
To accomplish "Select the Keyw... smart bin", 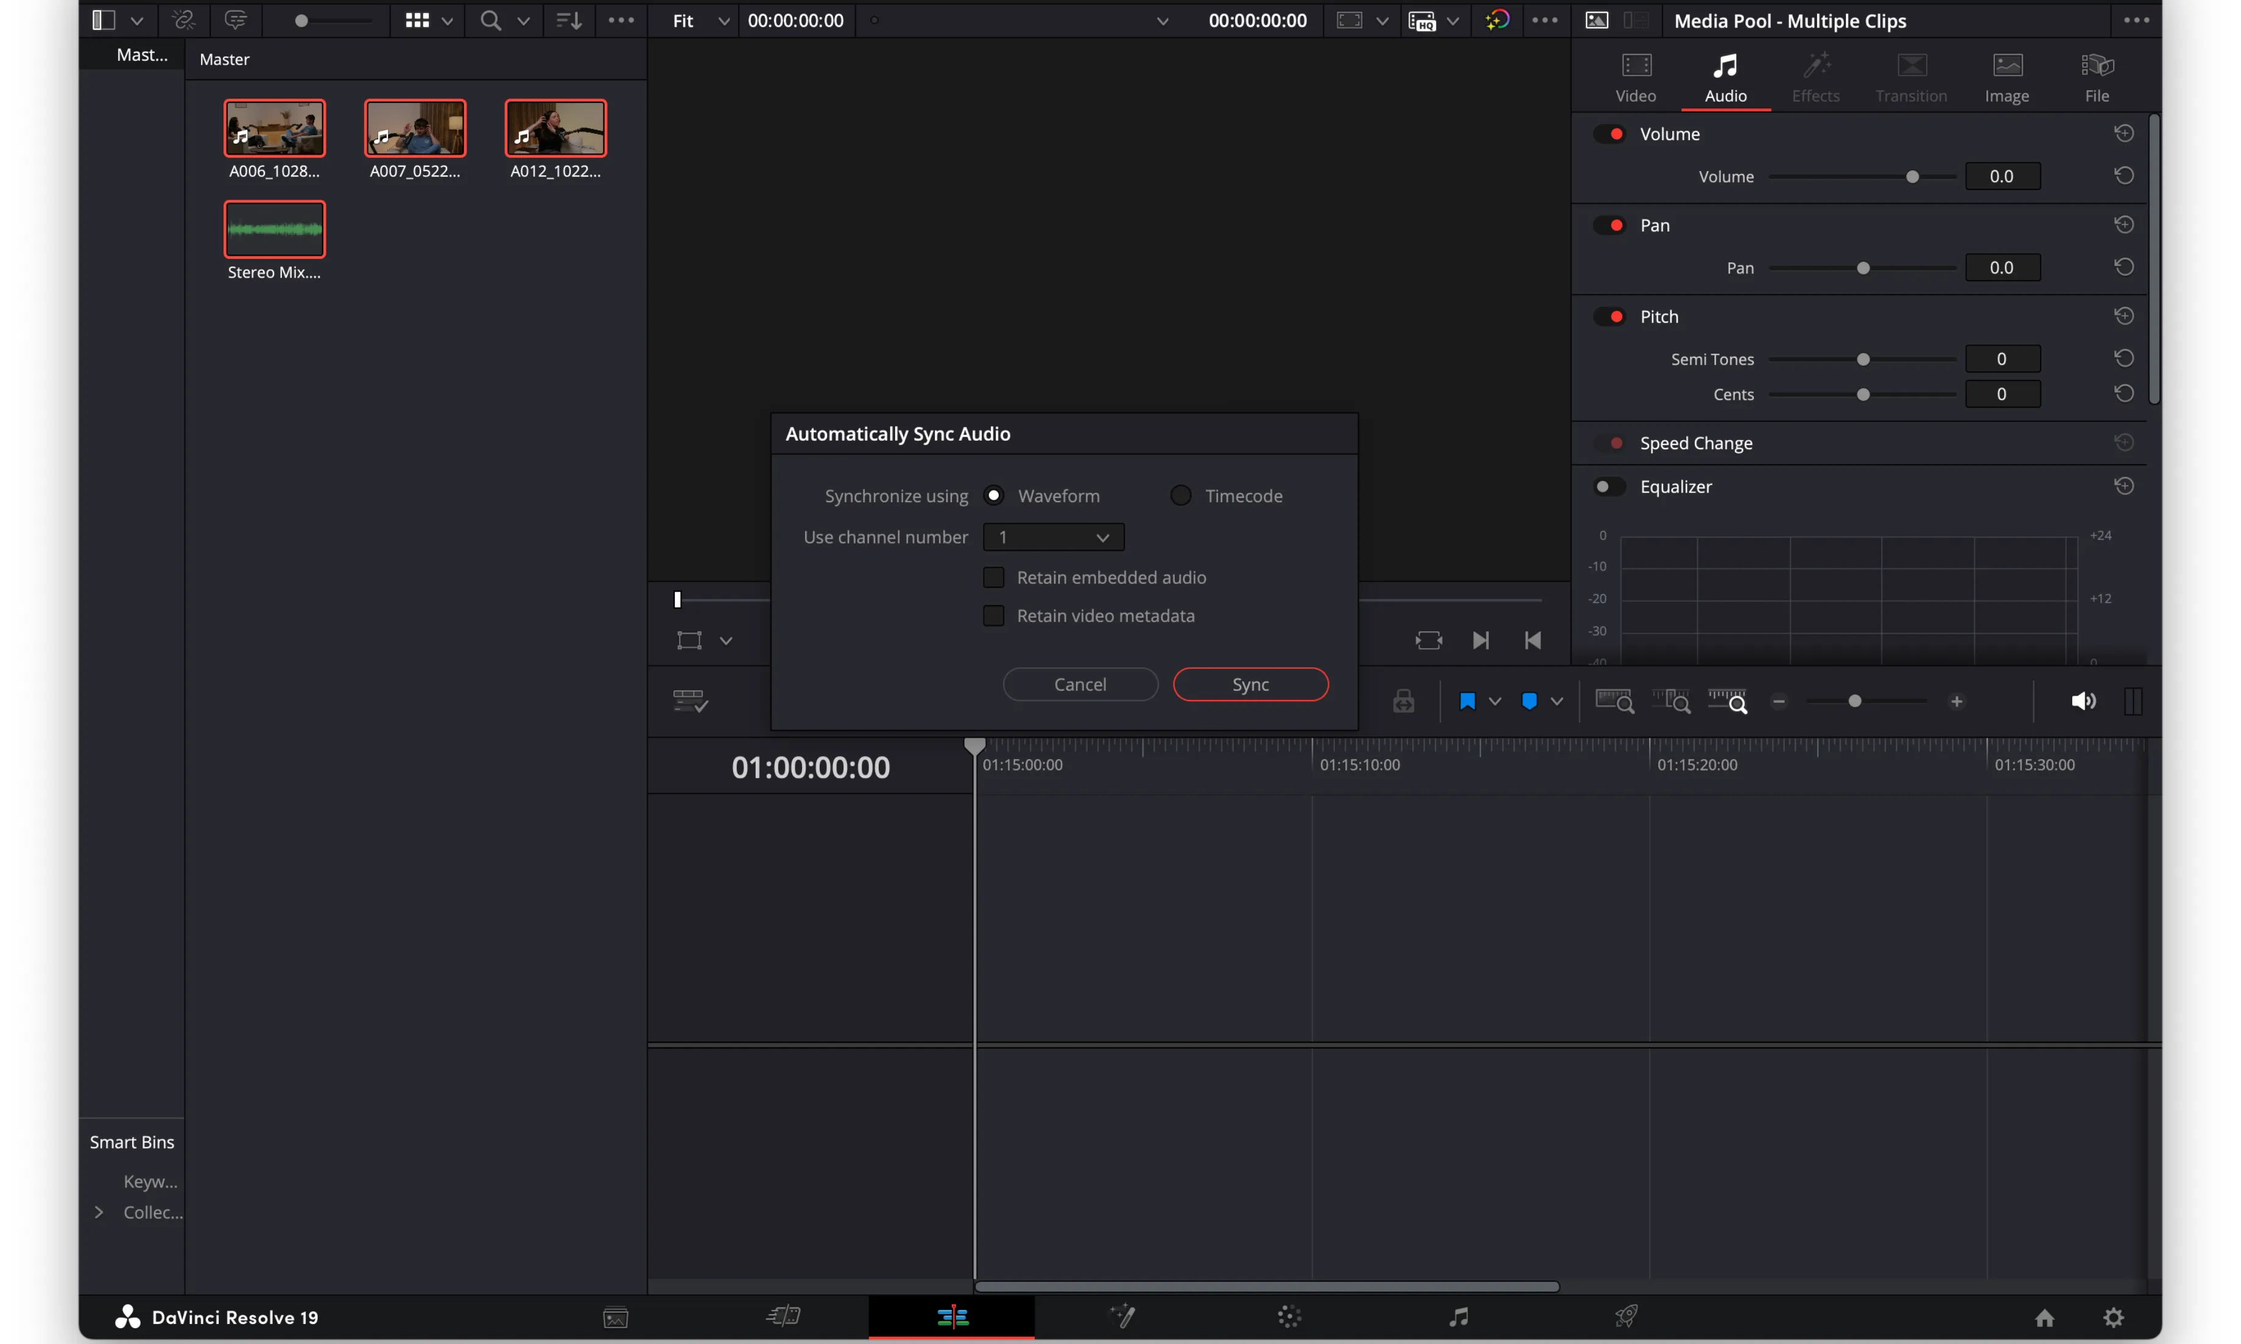I will tap(150, 1181).
